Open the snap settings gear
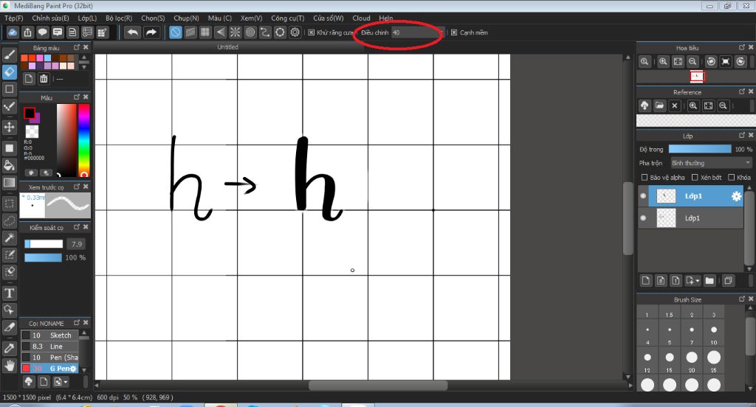756x407 pixels. [x=295, y=32]
